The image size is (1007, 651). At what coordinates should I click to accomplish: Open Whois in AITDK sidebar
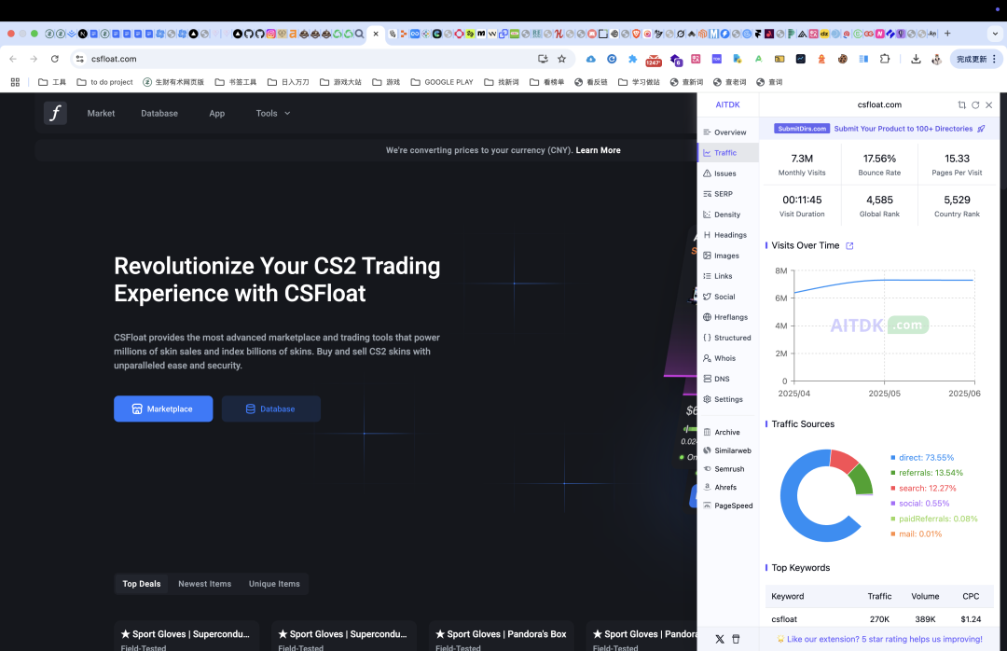(x=727, y=358)
